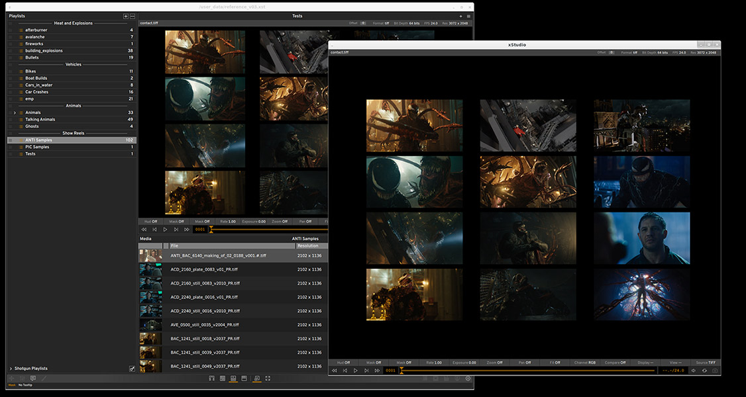Click the fullscreen icon in the bottom toolbar
This screenshot has width=746, height=397.
point(268,378)
